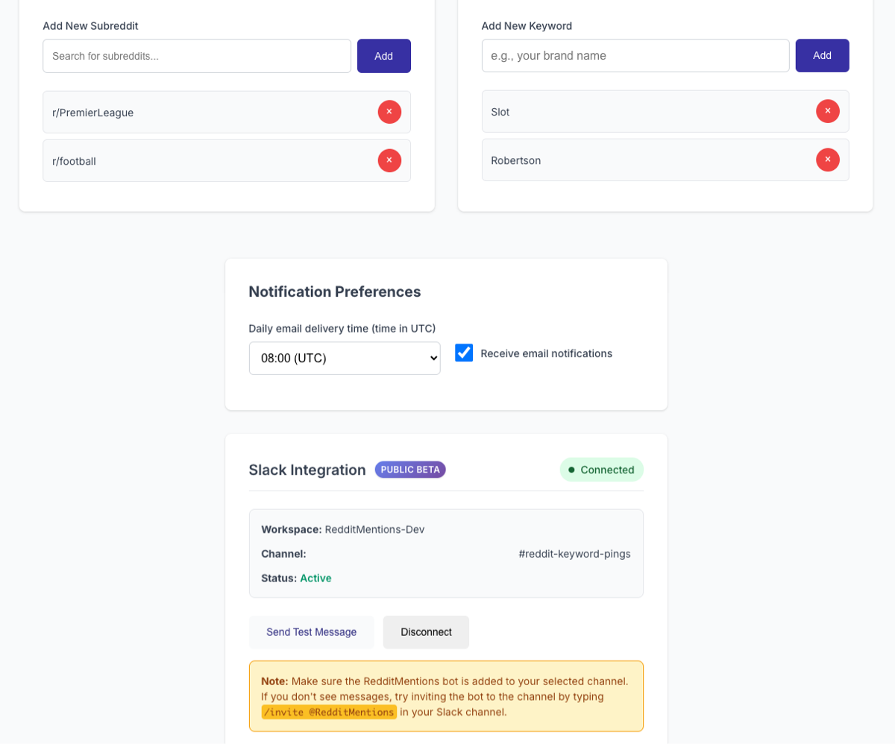Delete the keyword Slot

point(828,111)
